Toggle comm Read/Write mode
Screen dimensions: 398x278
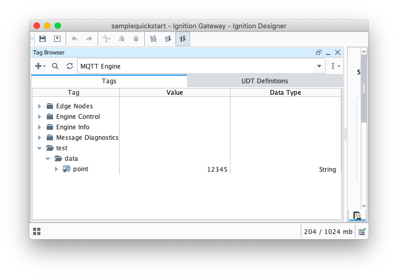pyautogui.click(x=183, y=39)
